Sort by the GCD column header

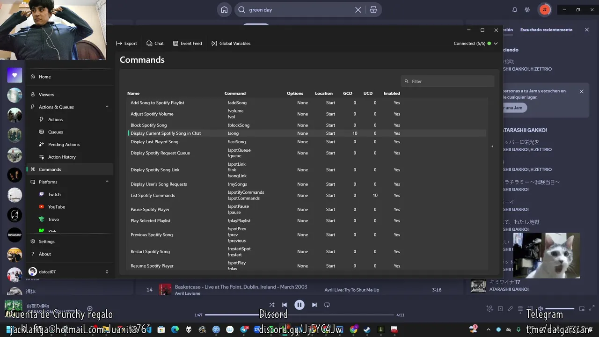point(348,93)
